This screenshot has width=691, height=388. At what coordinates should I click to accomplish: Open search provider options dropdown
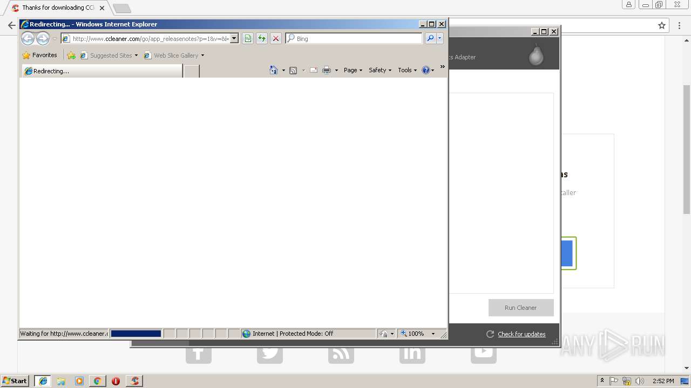[x=440, y=39]
